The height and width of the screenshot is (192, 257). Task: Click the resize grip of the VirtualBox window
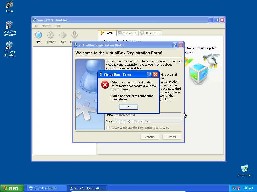(x=224, y=159)
